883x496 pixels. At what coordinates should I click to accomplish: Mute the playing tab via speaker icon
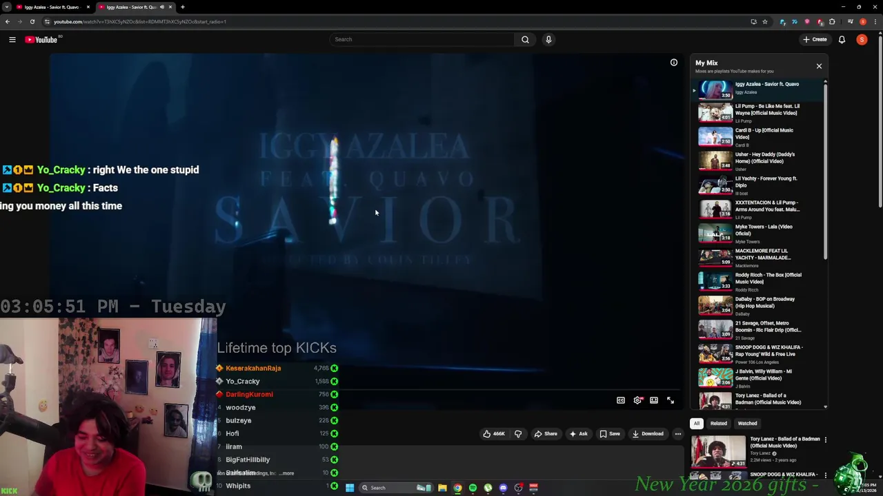pyautogui.click(x=162, y=7)
